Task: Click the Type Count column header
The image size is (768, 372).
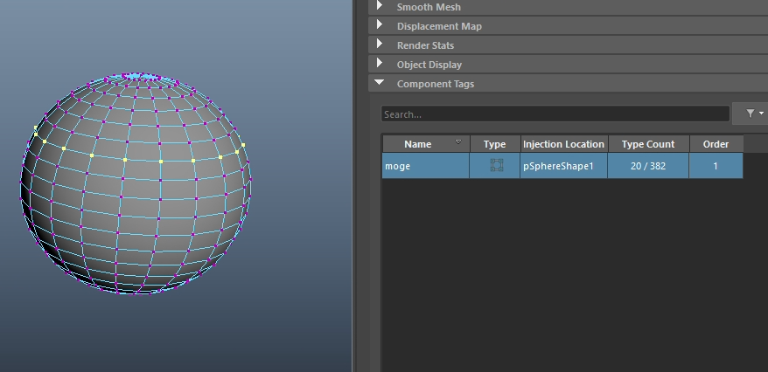Action: 648,144
